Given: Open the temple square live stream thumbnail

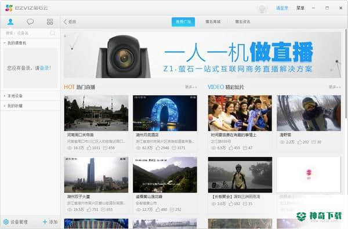Looking at the screenshot, I should [x=96, y=113].
